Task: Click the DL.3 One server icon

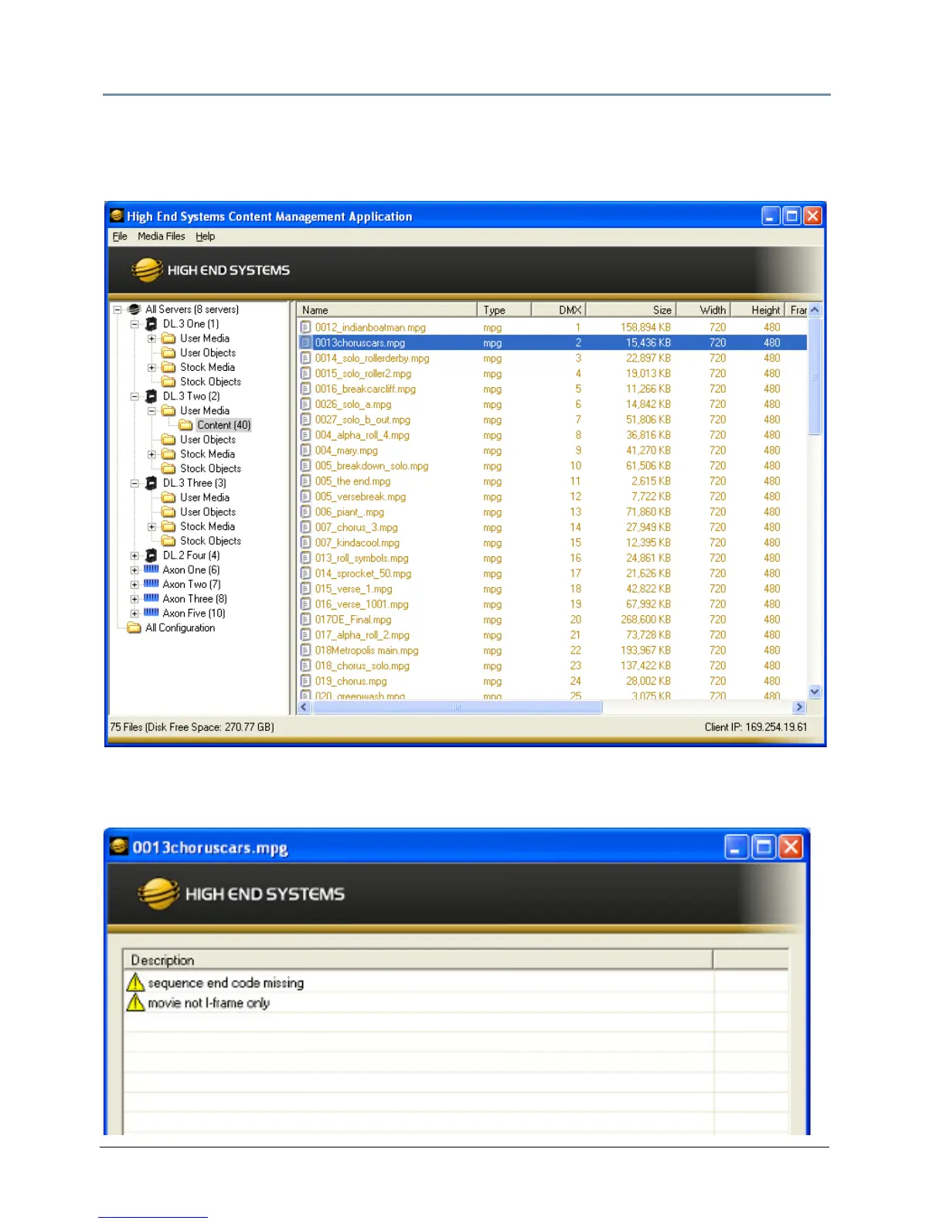Action: [151, 324]
